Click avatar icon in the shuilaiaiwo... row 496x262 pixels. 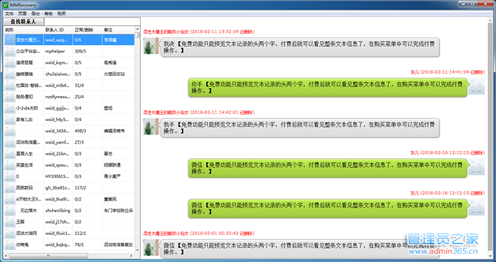pos(10,74)
